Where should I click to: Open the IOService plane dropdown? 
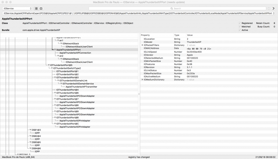[17, 9]
